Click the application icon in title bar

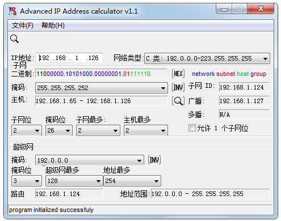(12, 11)
